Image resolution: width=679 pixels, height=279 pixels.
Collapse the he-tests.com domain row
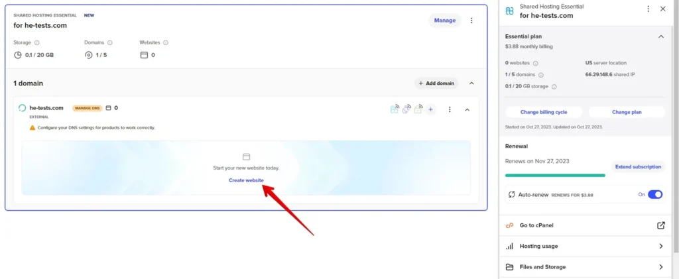[x=467, y=110]
